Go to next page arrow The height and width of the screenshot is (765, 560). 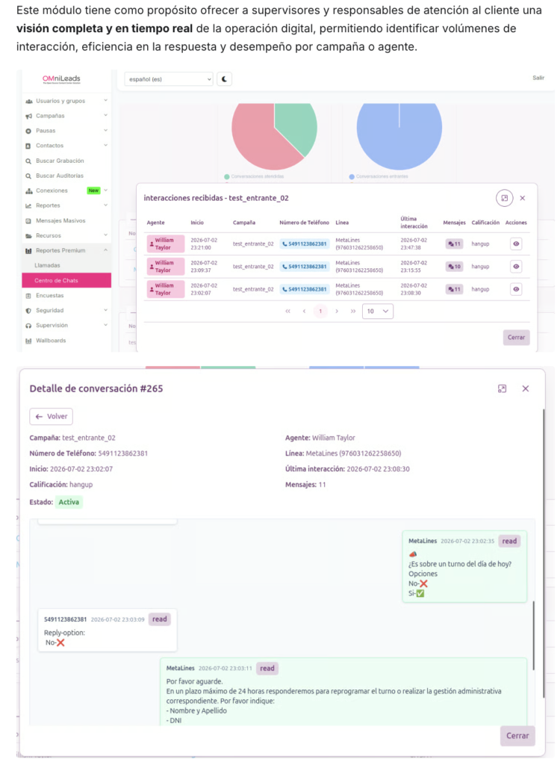tap(337, 312)
